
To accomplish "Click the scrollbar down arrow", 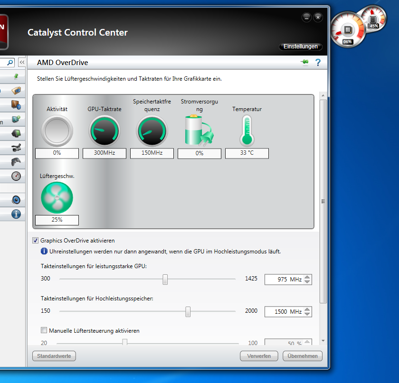I will [x=323, y=341].
